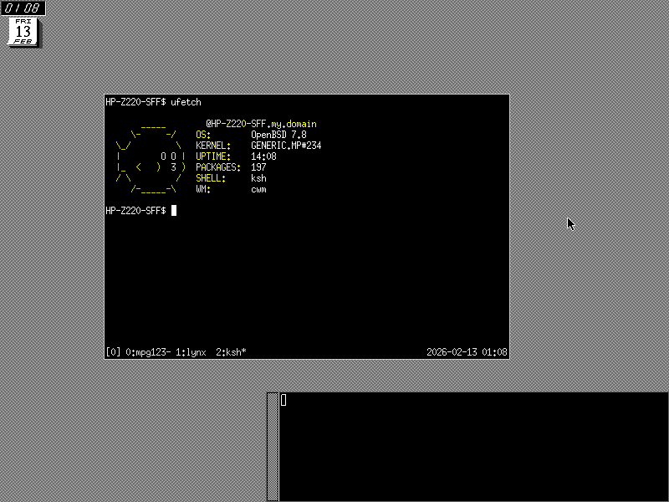Image resolution: width=669 pixels, height=502 pixels.
Task: Click the tmux status bar date and time
Action: tap(466, 352)
